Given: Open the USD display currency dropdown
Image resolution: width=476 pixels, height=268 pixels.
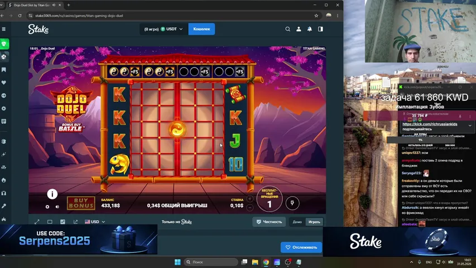Looking at the screenshot, I should point(95,222).
